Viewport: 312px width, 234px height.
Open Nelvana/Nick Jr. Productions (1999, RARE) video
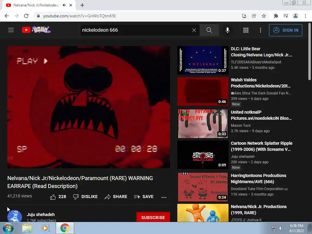coord(258,210)
